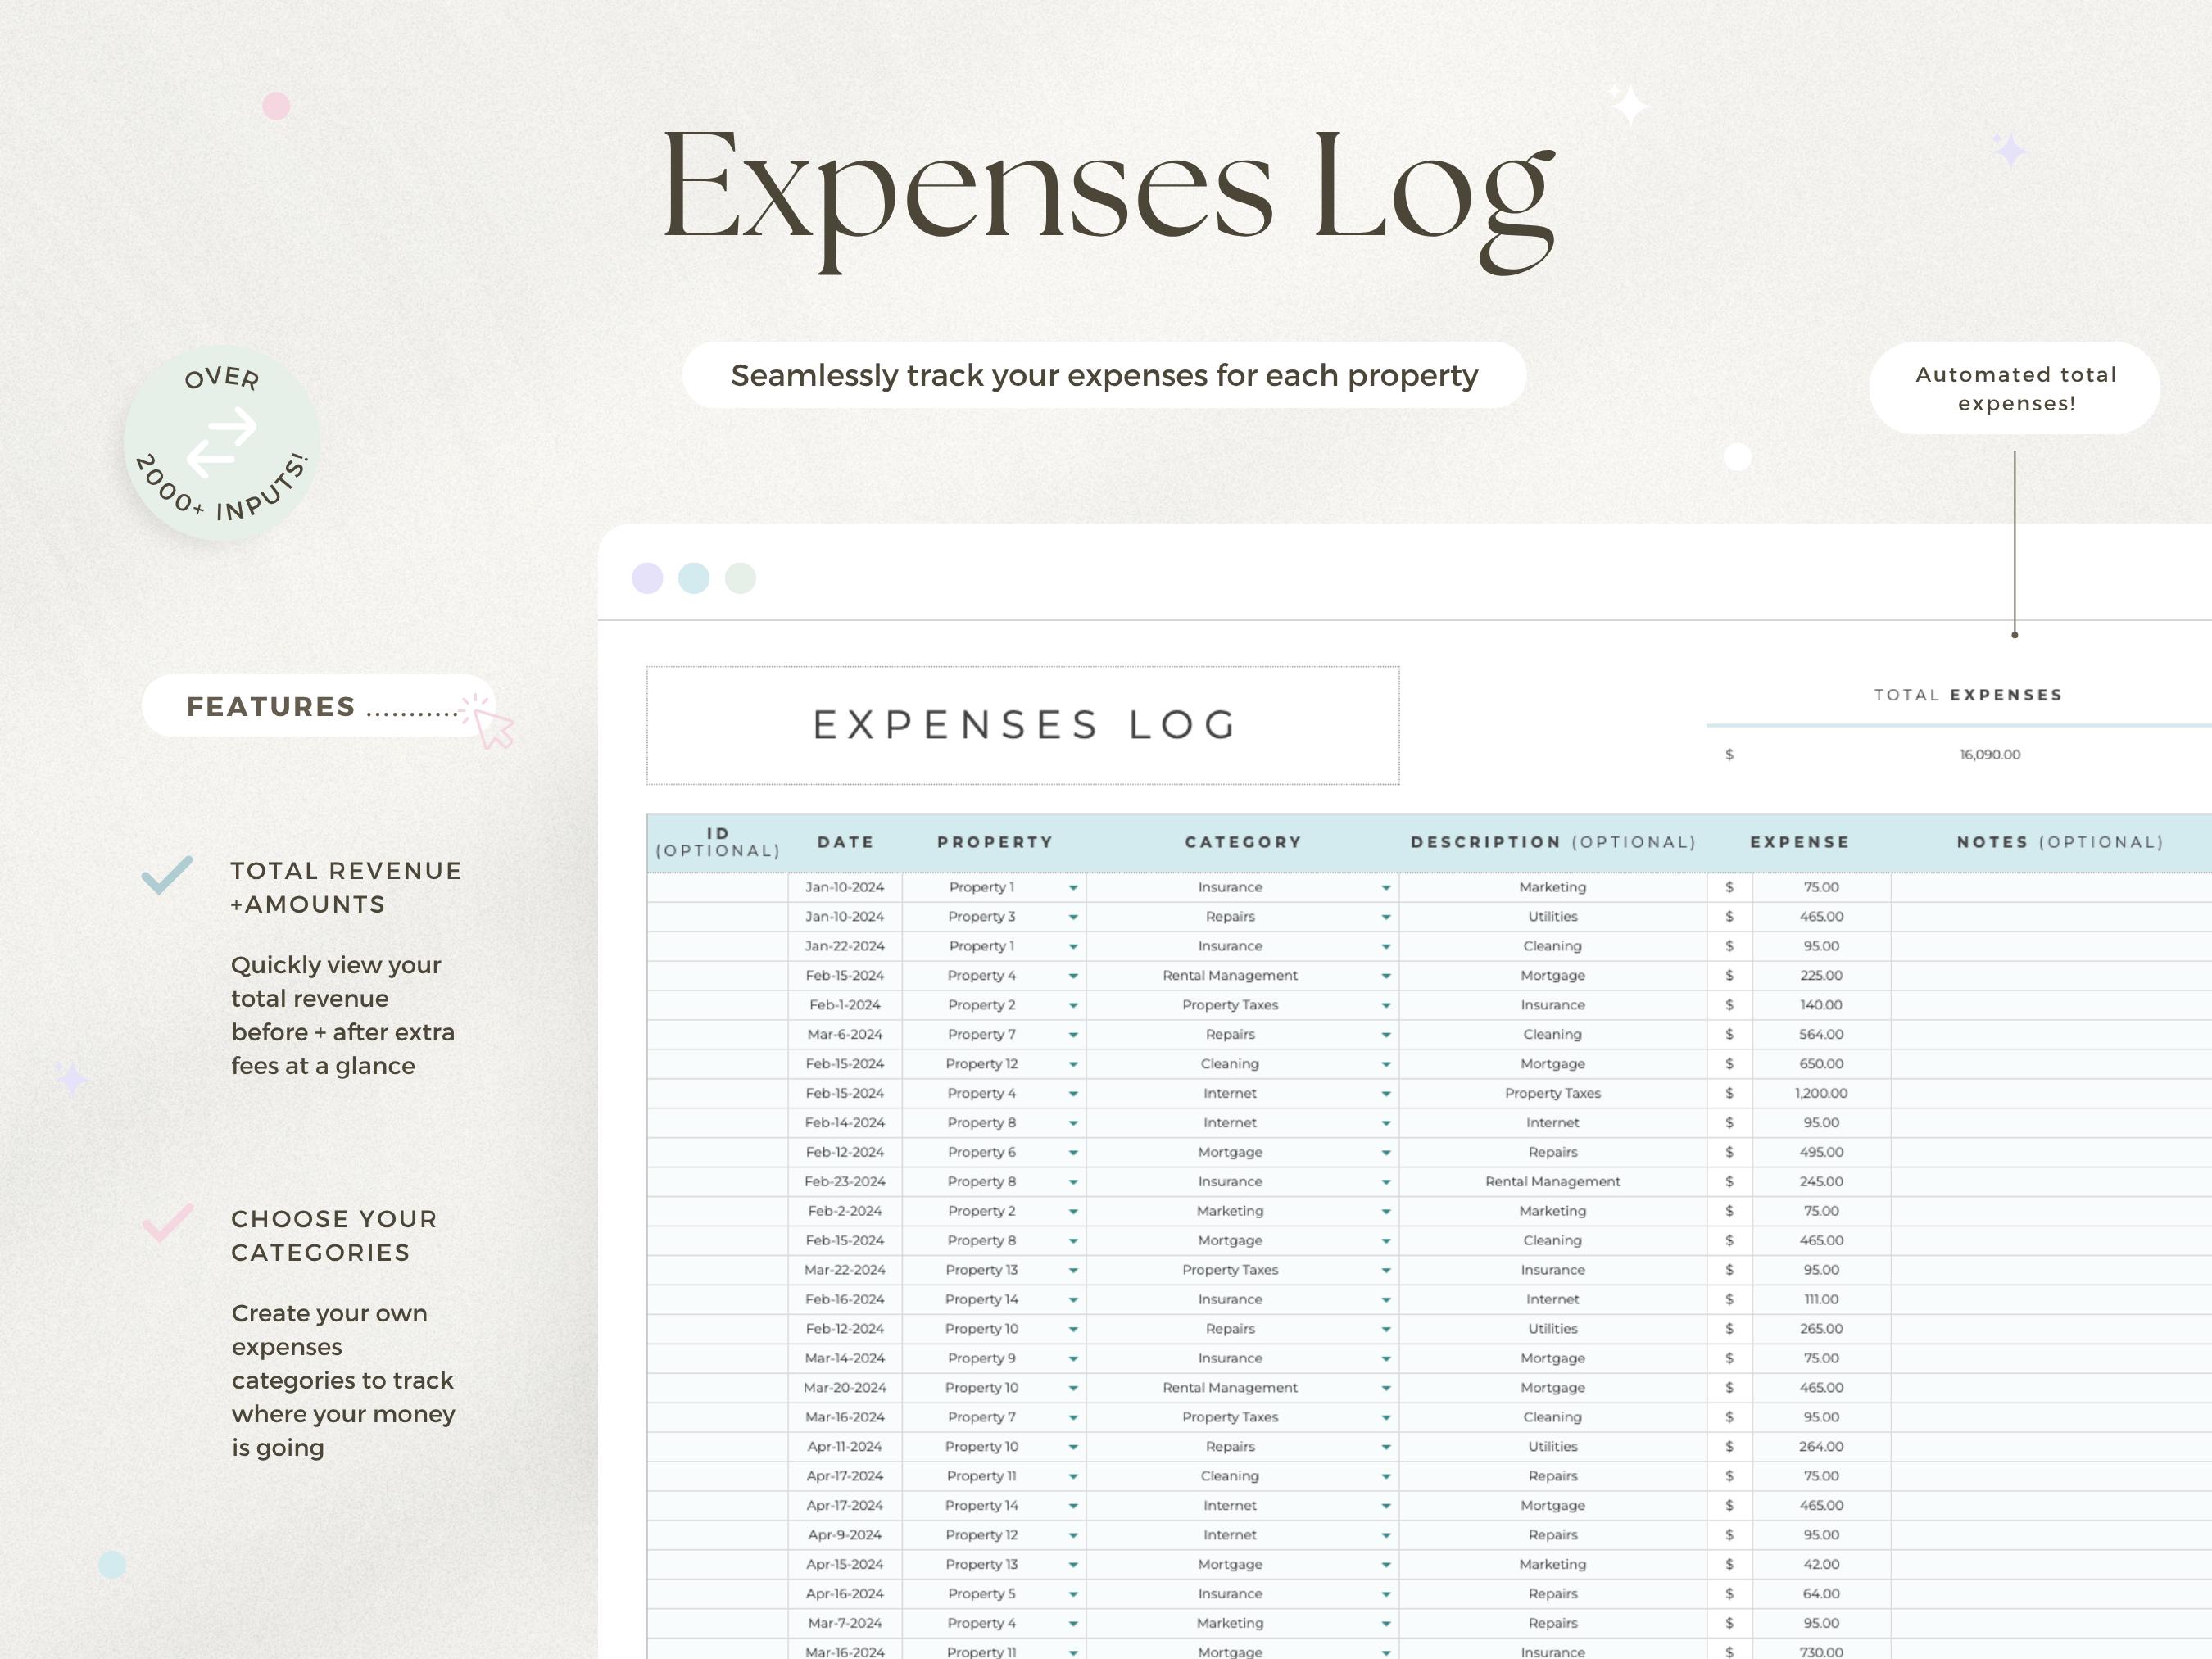Select the 111.00 expense cell

(1821, 1299)
